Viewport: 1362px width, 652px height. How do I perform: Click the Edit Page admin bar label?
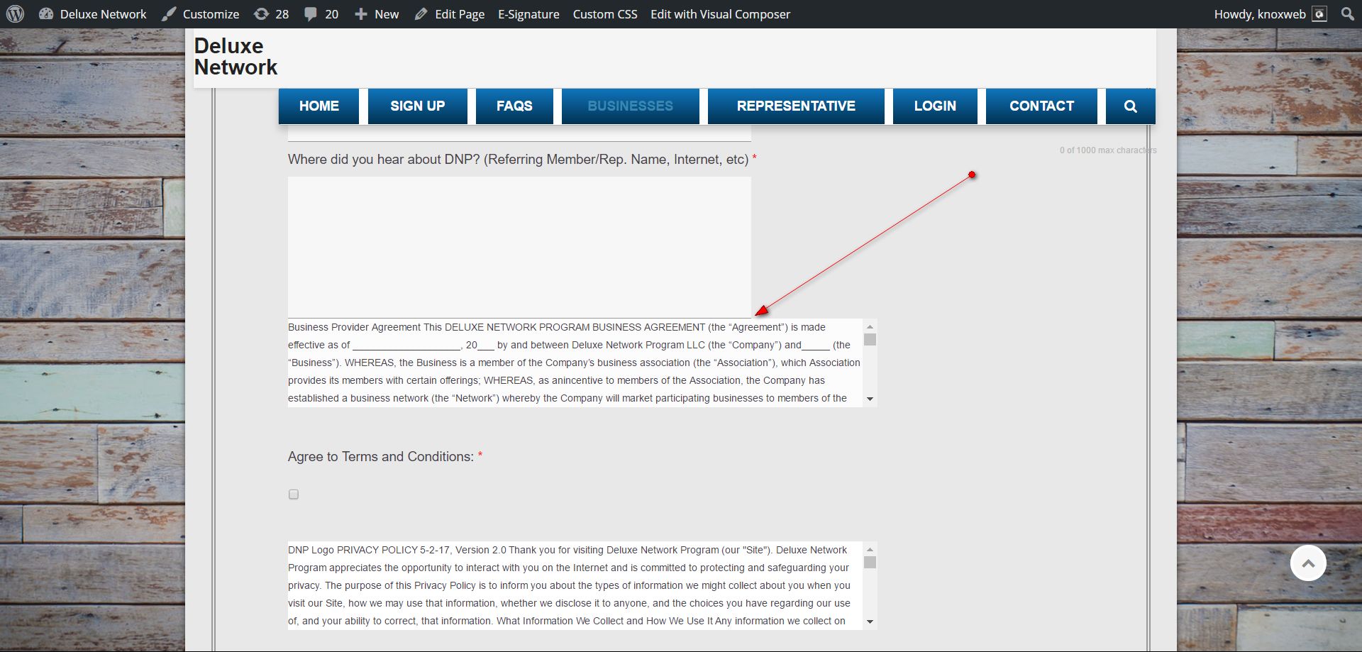[460, 14]
